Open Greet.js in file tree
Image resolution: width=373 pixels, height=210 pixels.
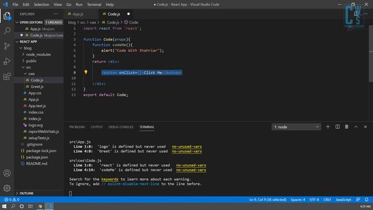(x=39, y=87)
